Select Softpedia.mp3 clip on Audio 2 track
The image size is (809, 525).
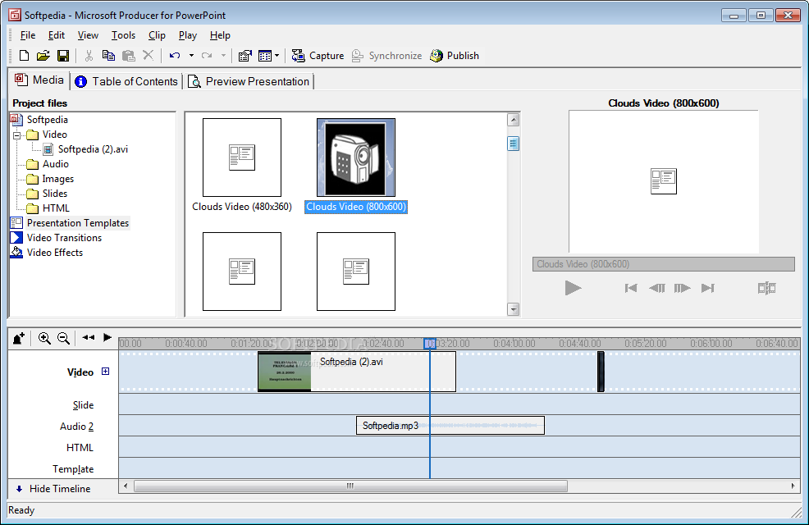[450, 426]
